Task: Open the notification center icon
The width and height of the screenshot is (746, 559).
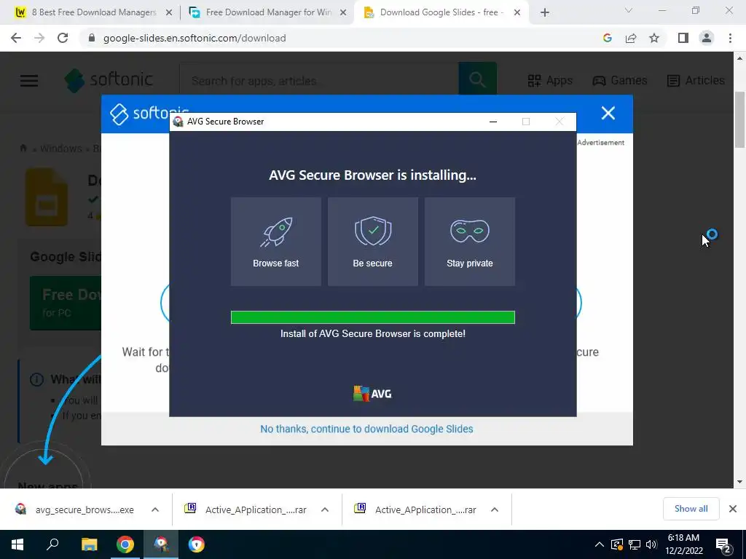Action: [x=723, y=544]
